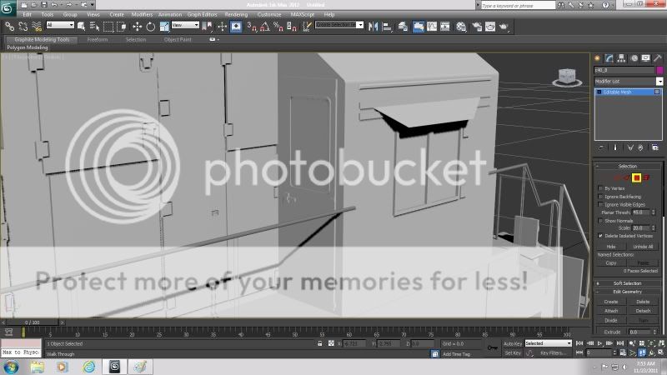Click the Play Animation button
Screen dimensions: 667x375
(599, 343)
